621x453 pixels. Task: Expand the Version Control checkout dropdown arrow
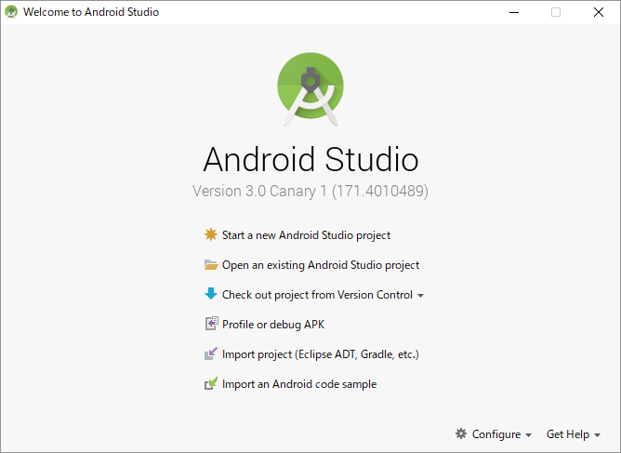(421, 296)
